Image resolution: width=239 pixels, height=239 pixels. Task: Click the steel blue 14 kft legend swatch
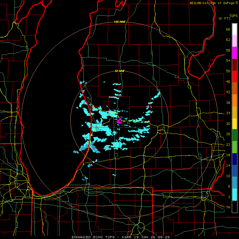point(234,183)
